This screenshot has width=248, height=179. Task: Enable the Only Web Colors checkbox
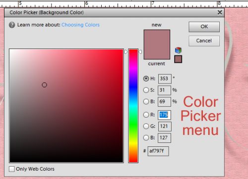(x=11, y=169)
